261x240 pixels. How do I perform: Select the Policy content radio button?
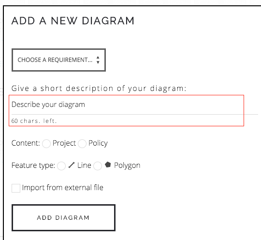click(82, 144)
